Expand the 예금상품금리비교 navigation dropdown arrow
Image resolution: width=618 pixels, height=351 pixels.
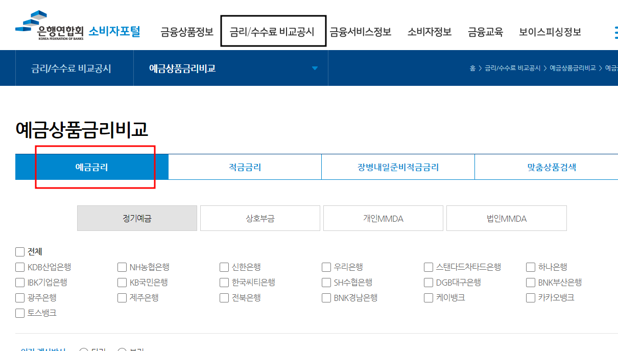click(315, 67)
